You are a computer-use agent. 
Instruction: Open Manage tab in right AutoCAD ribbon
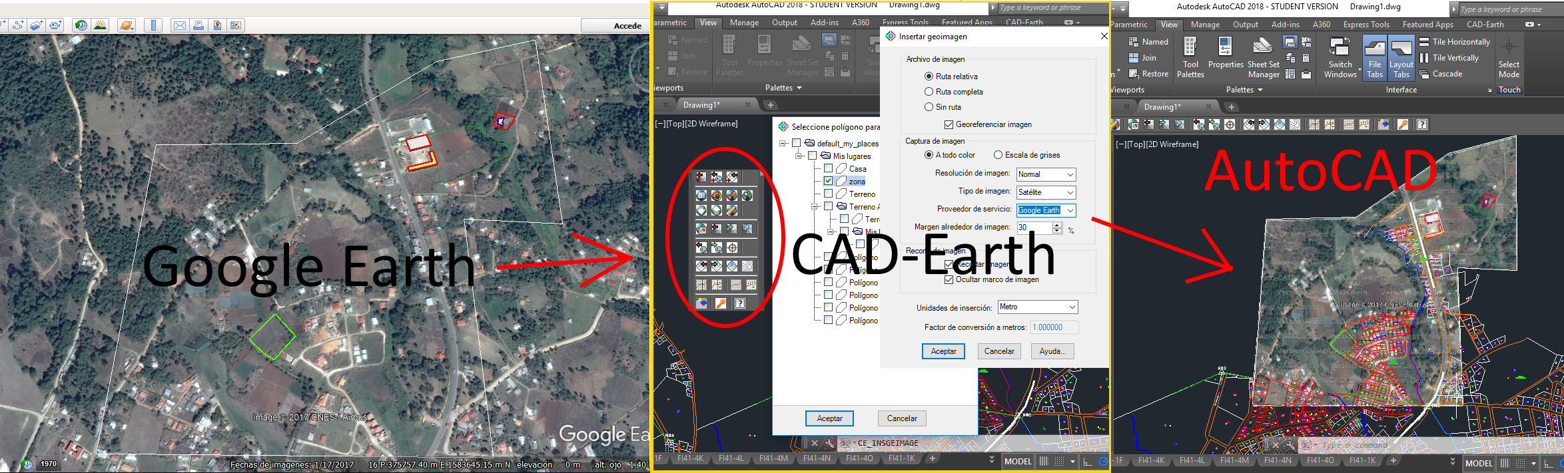(1205, 25)
